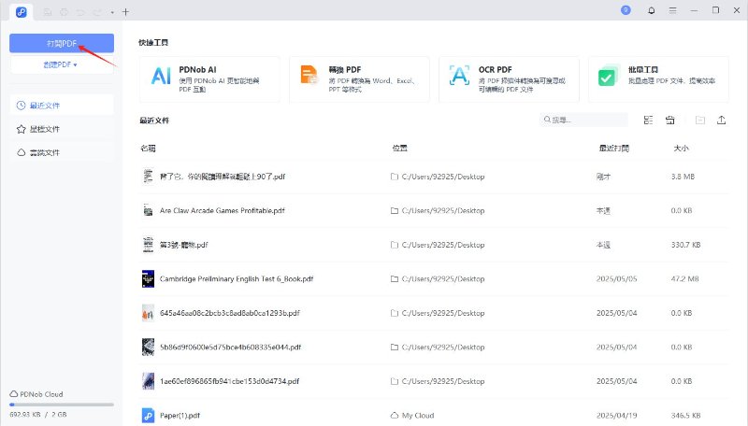Click the PDNob Cloud storage progress bar

62,405
